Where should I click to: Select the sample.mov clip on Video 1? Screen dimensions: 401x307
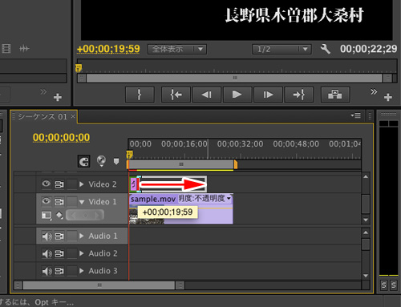tap(180, 209)
